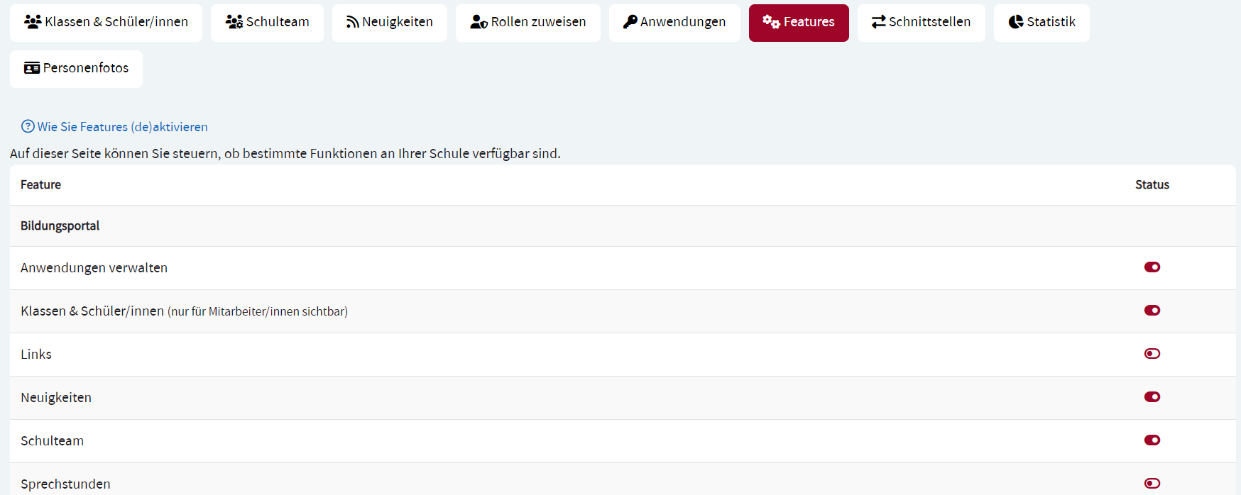Open the 'Wie Sie Features (de)aktivieren' help link
1241x495 pixels.
122,127
